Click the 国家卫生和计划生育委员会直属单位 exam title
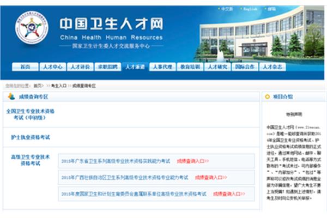The width and height of the screenshot is (327, 218). (x=134, y=194)
